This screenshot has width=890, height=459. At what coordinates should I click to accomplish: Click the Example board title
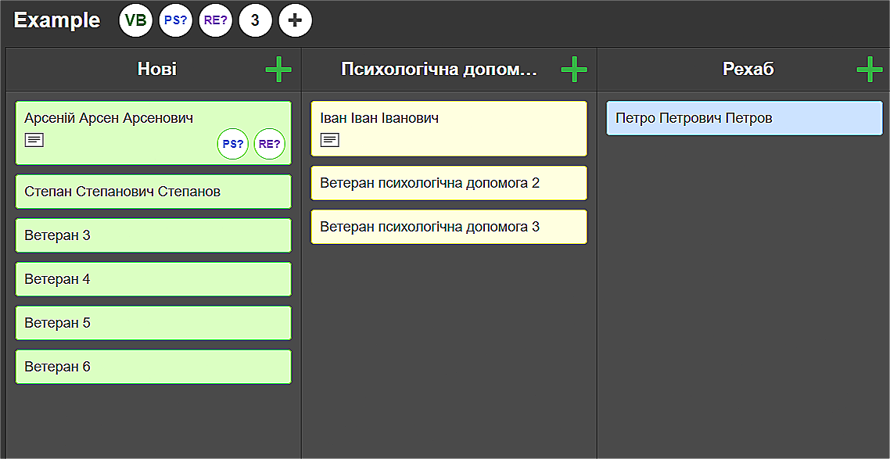(56, 20)
